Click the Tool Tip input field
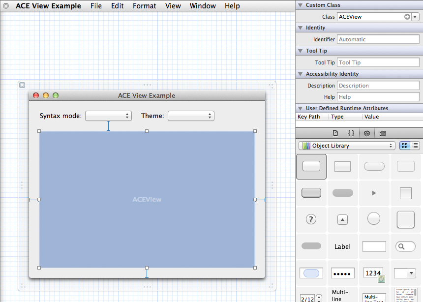 (378, 62)
